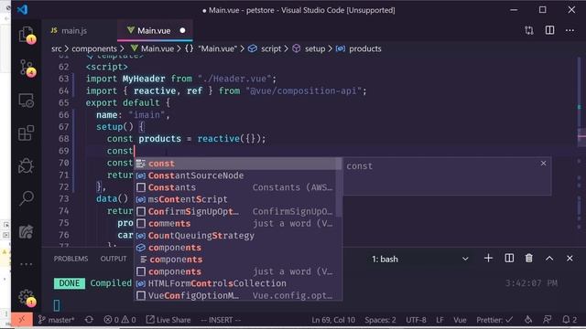Open the Explorer view in activity bar
Viewport: 586px width, 329px height.
point(27,35)
